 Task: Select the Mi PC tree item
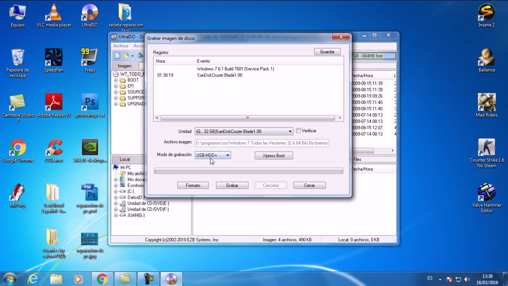[x=125, y=168]
